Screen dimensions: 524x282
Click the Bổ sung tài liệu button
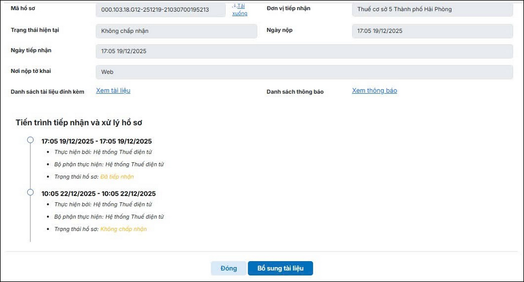click(x=280, y=268)
